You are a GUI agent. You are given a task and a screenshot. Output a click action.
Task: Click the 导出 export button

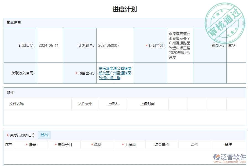point(44,135)
